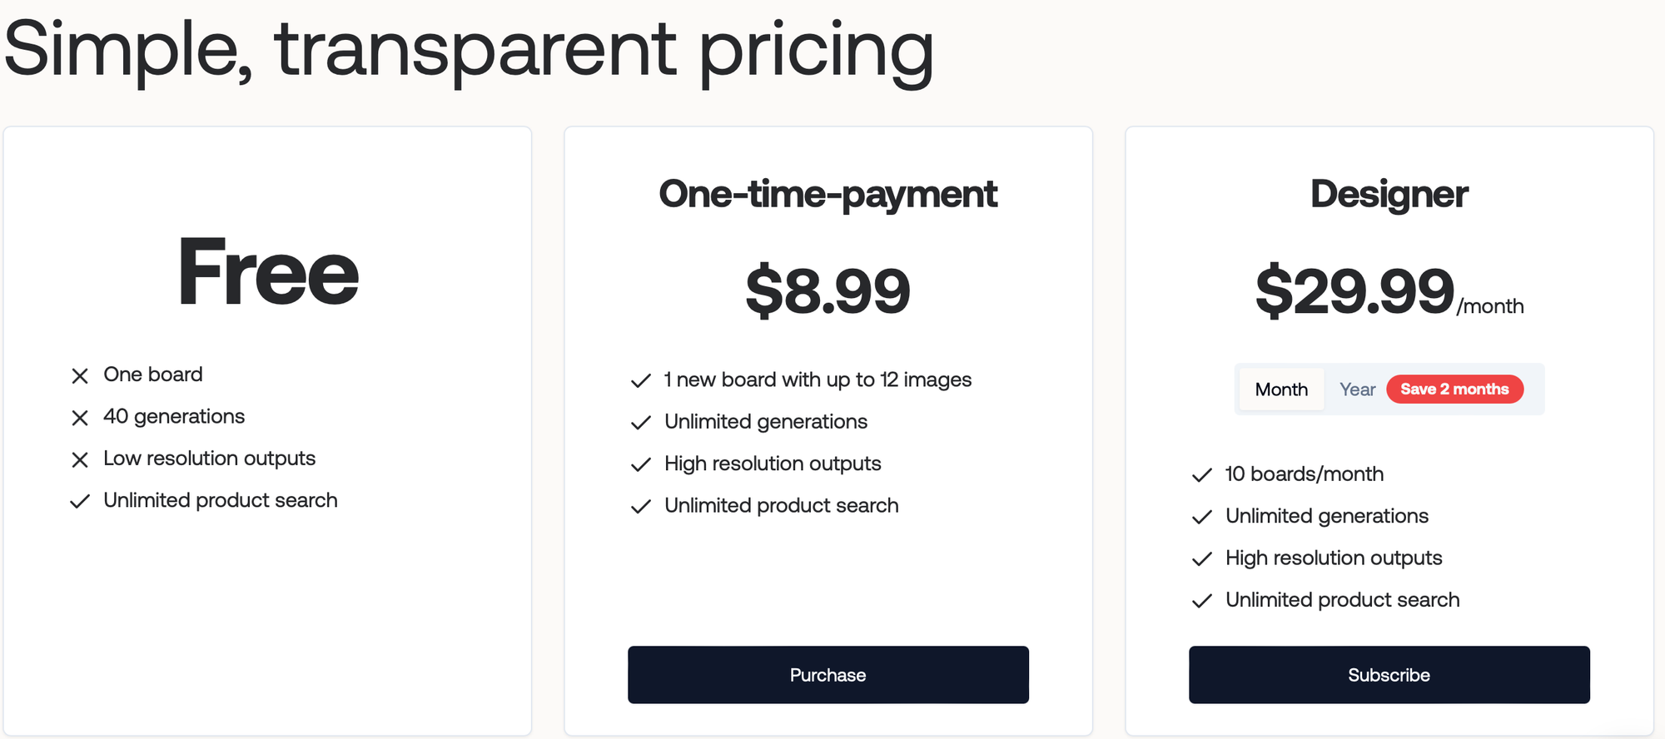Click the X icon next to 40 generations

coord(80,418)
